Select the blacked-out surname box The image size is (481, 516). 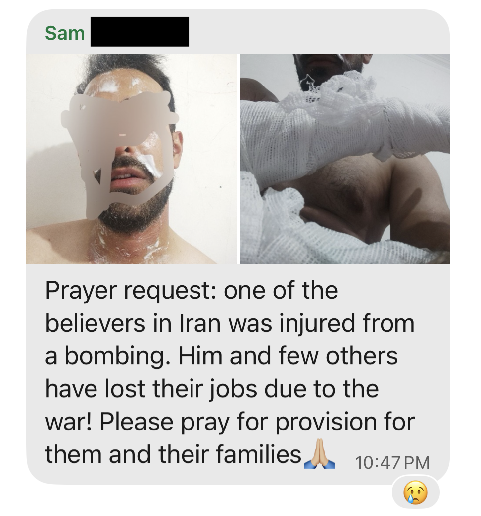pos(140,32)
